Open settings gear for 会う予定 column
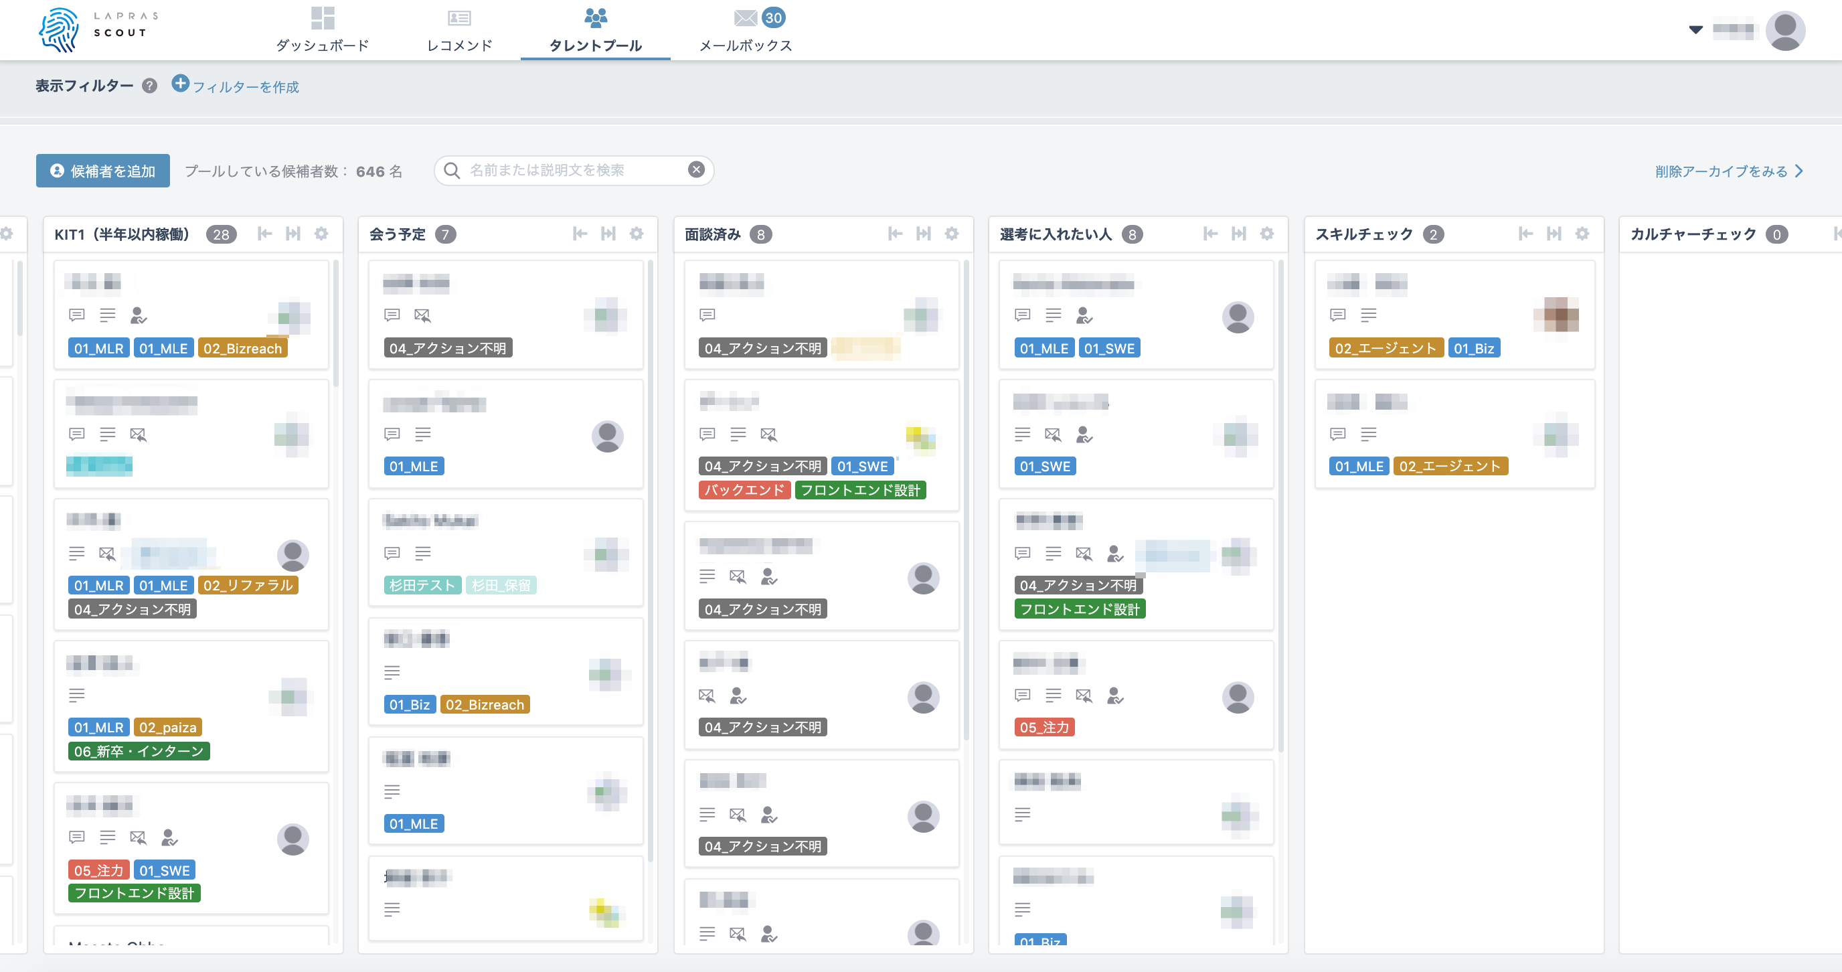Viewport: 1842px width, 972px height. tap(637, 234)
